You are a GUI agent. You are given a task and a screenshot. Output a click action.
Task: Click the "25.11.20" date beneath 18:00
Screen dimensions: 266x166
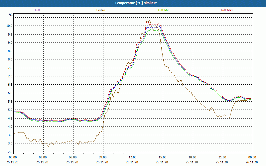[x=192, y=162]
